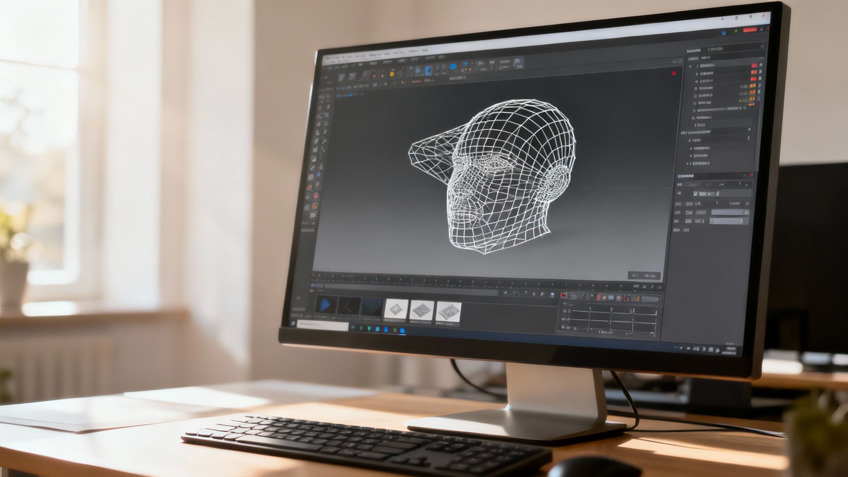Viewport: 848px width, 477px height.
Task: Select the first white mesh thumbnail in the bottom strip
Action: pyautogui.click(x=396, y=309)
